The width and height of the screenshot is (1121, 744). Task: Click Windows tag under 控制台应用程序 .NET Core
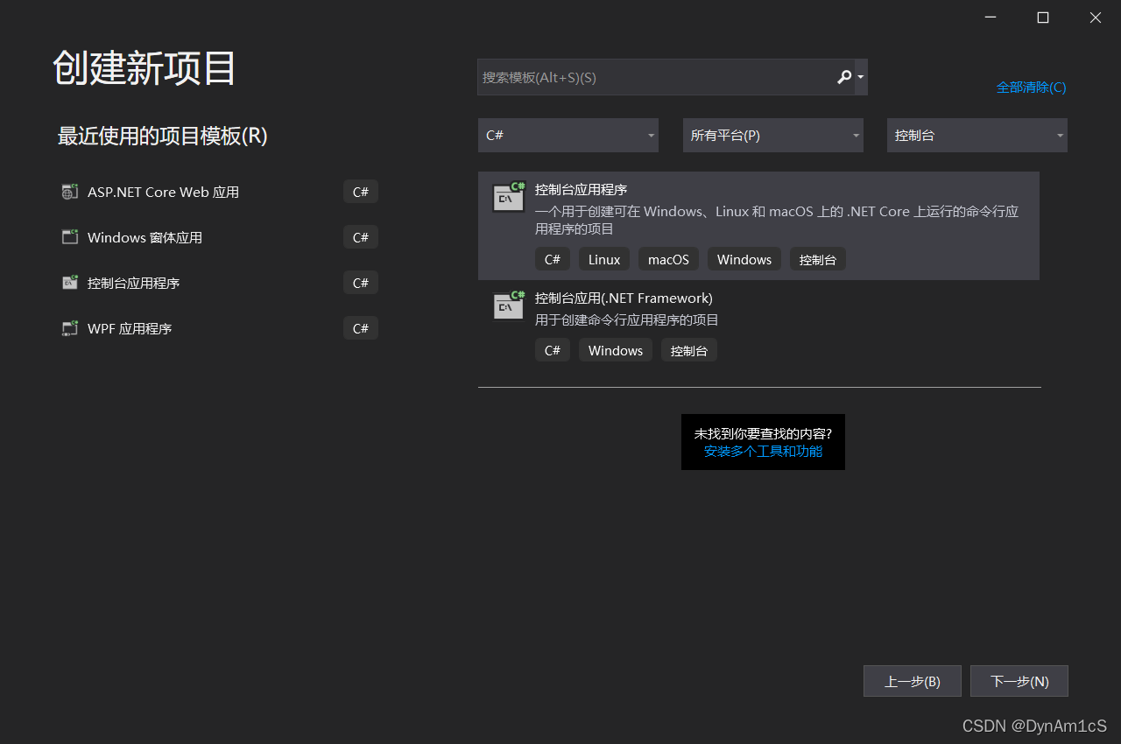[744, 259]
